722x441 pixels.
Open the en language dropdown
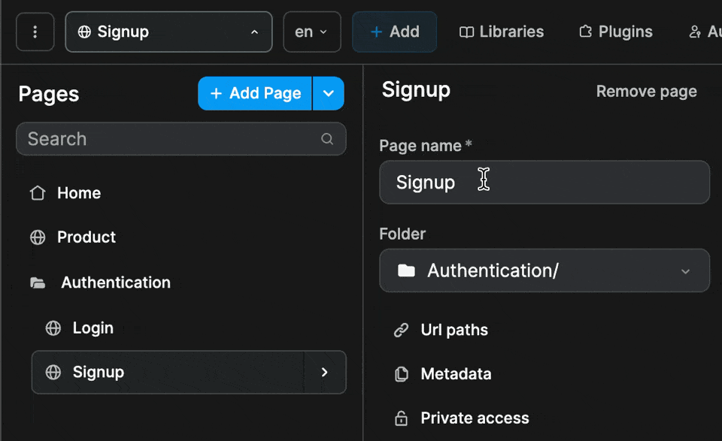click(311, 32)
